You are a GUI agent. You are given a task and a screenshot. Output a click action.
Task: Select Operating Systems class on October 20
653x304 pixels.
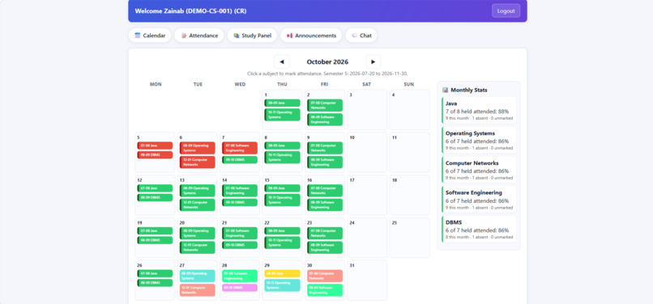[198, 234]
